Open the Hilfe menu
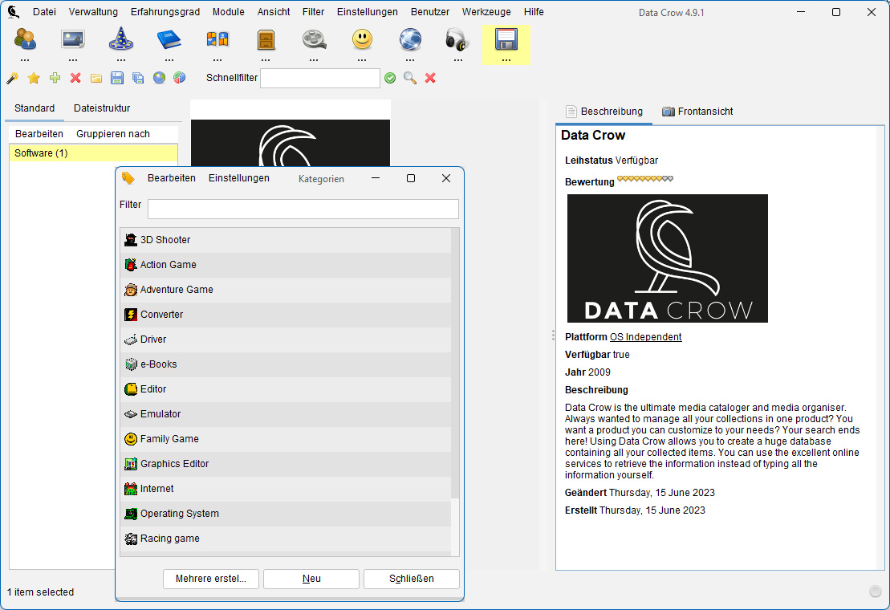Image resolution: width=890 pixels, height=610 pixels. (534, 12)
